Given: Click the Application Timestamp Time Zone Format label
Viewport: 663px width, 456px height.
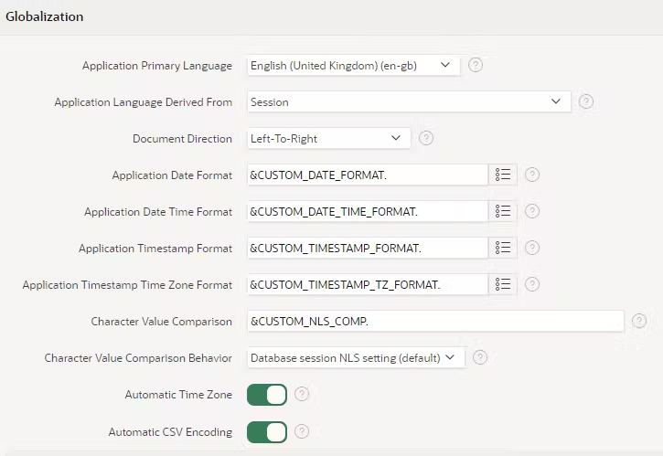Looking at the screenshot, I should [127, 285].
